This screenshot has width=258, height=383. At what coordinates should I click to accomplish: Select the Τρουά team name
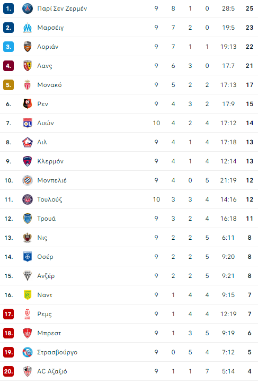point(46,219)
